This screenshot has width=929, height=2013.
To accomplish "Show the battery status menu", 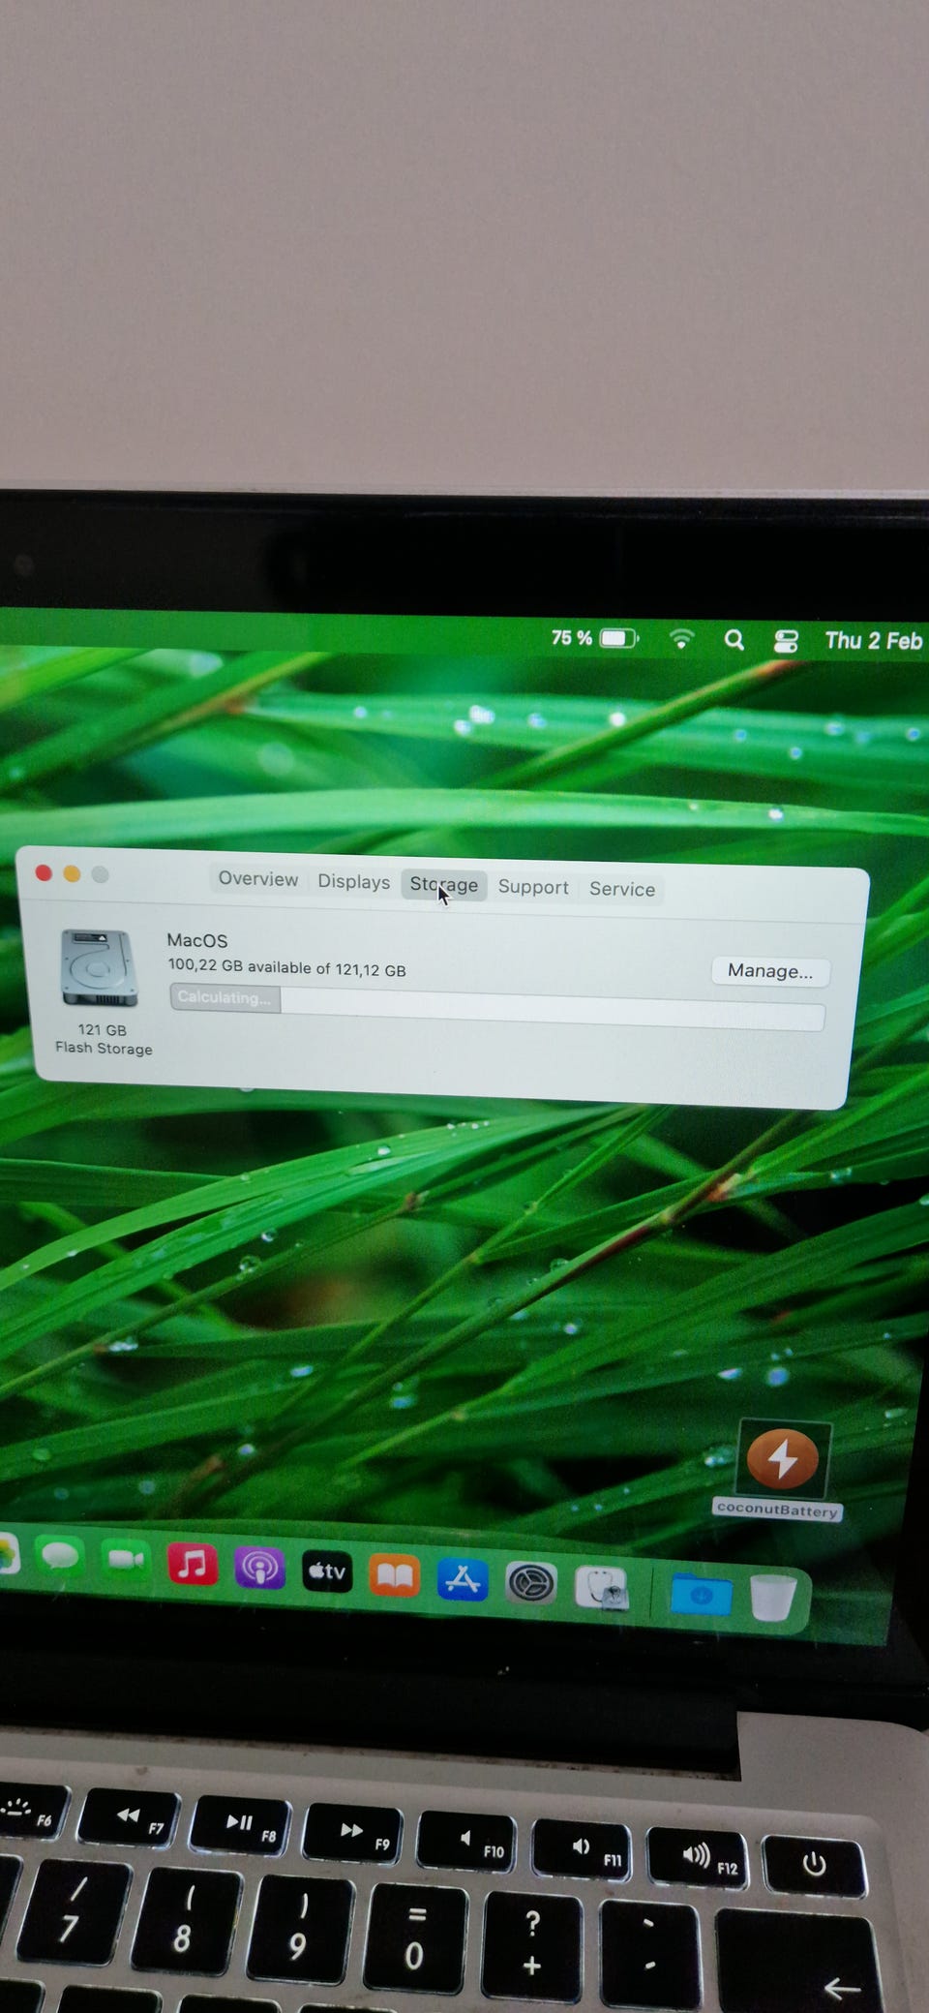I will point(617,638).
